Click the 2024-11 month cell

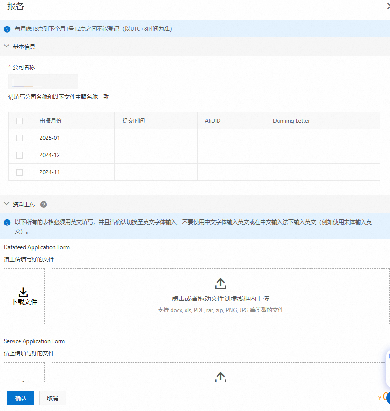[x=73, y=172]
